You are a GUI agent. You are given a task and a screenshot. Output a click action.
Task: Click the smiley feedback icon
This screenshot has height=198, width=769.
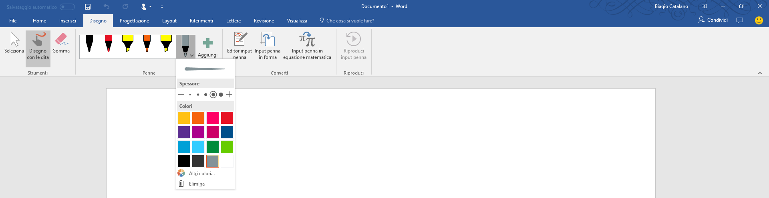(x=759, y=20)
